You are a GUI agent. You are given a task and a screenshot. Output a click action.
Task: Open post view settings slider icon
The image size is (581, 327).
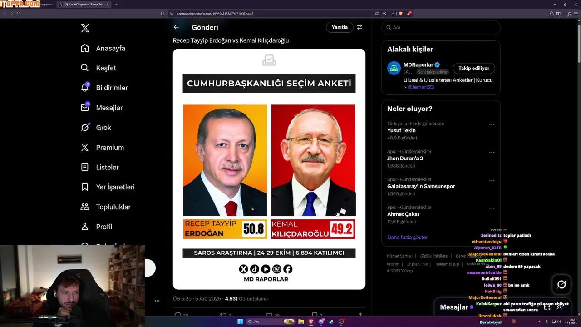click(x=359, y=27)
